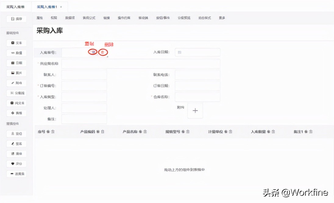Expand the 更多 (More) menu in the toolbar

point(222,18)
